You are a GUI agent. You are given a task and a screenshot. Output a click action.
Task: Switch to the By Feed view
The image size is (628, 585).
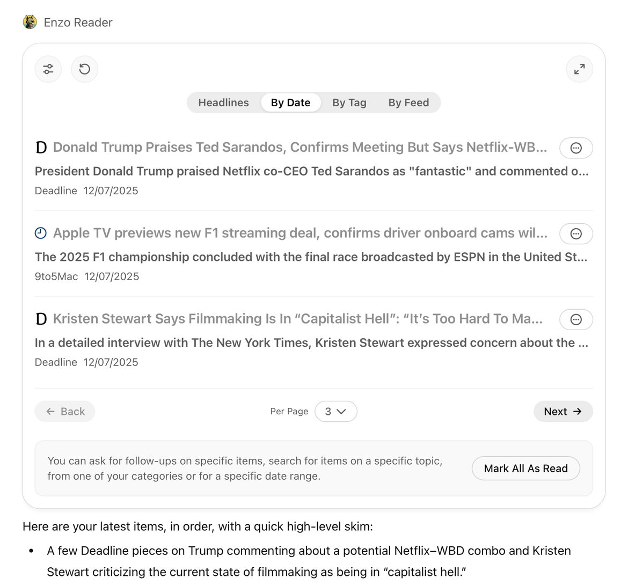(408, 103)
